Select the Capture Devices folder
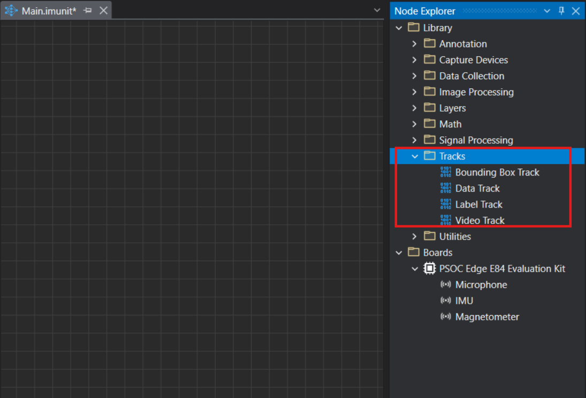The width and height of the screenshot is (586, 398). point(473,60)
